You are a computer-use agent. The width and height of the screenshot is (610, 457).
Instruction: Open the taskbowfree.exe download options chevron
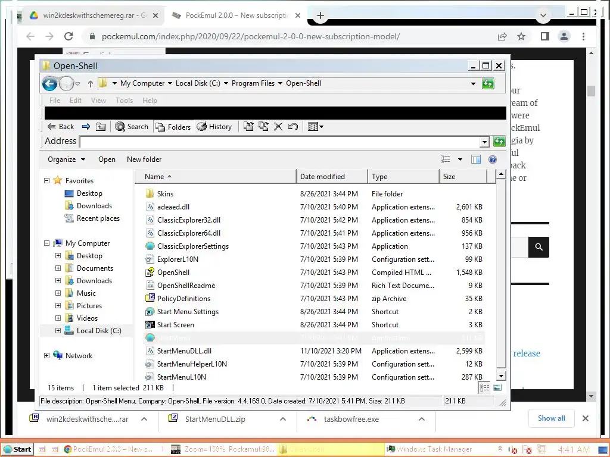(421, 420)
